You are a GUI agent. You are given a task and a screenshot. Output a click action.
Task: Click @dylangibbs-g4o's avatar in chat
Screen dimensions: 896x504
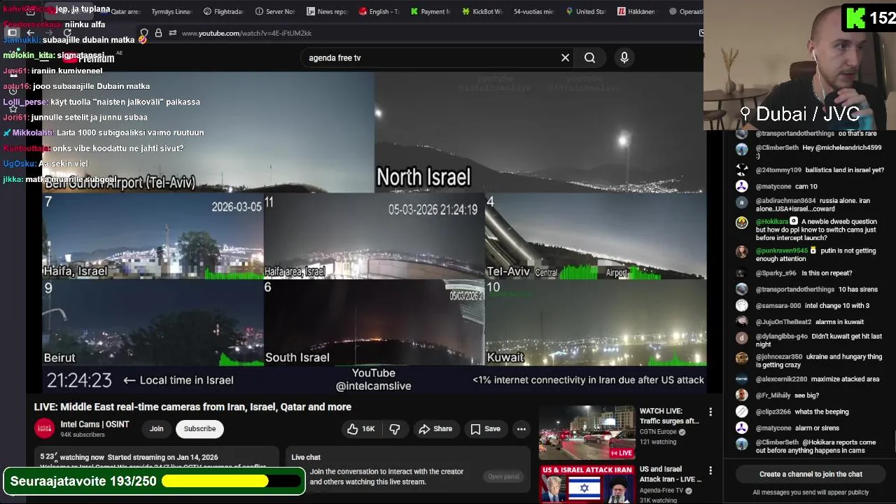(x=741, y=337)
